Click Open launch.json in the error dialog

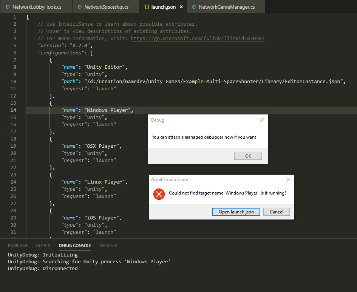point(236,212)
